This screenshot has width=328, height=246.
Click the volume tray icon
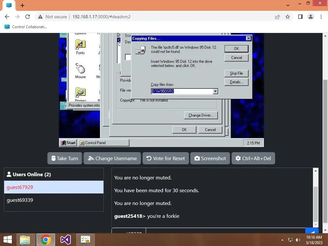(298, 240)
